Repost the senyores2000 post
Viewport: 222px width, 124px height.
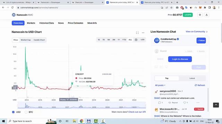[173, 103]
